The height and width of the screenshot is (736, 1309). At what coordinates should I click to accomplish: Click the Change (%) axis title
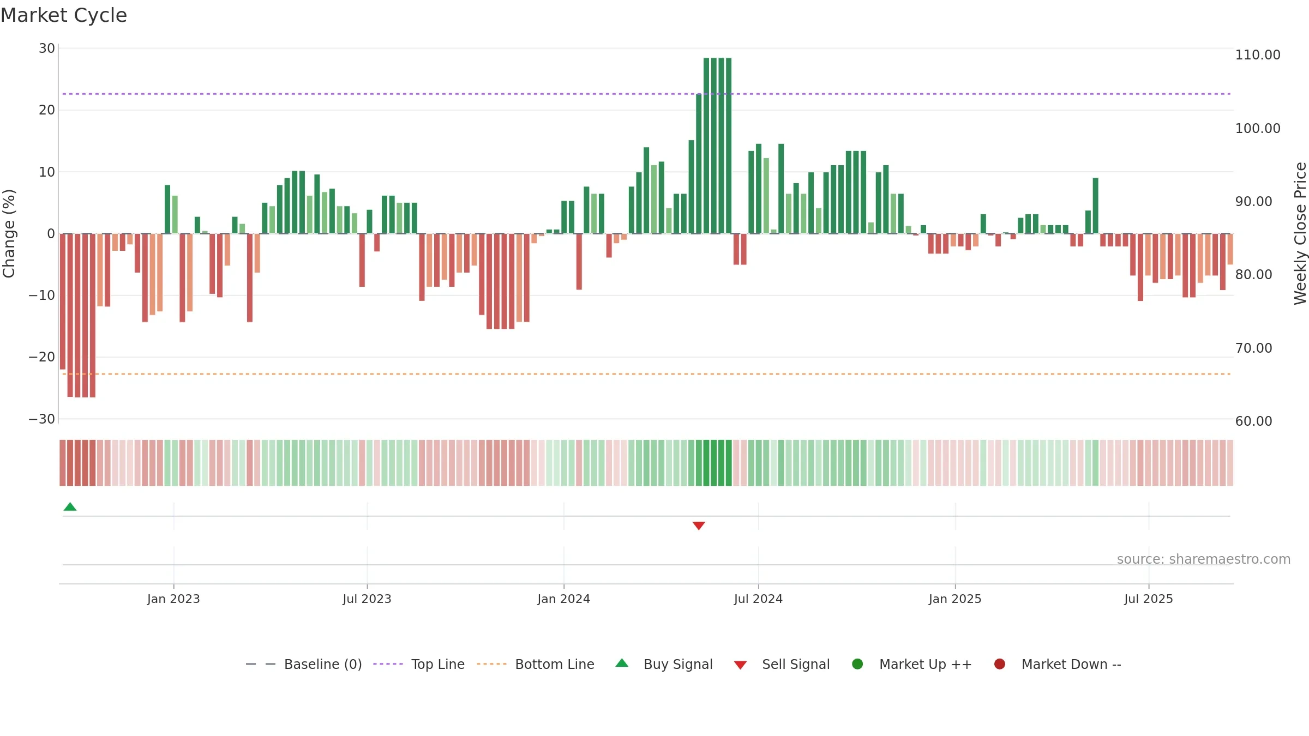(9, 233)
